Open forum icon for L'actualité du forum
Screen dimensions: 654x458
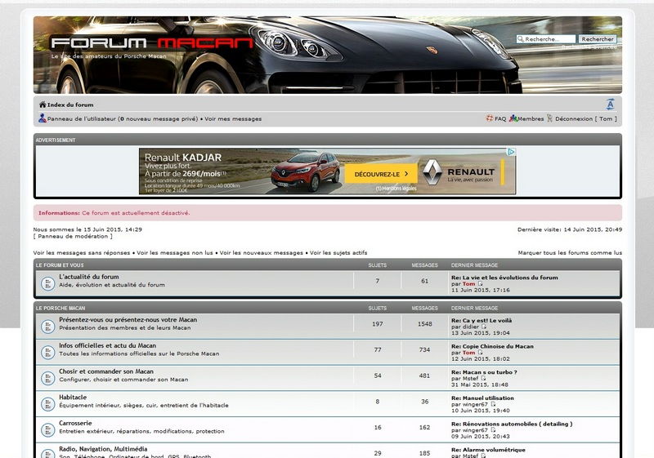48,283
